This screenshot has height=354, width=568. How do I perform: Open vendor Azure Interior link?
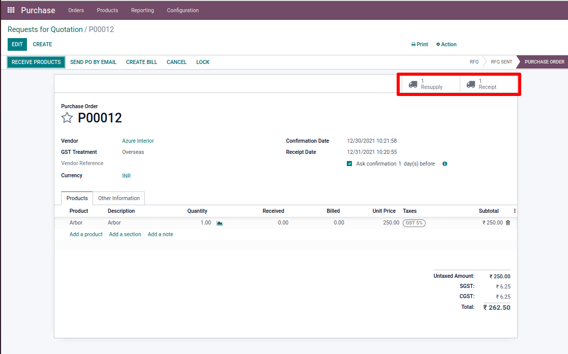(x=138, y=141)
